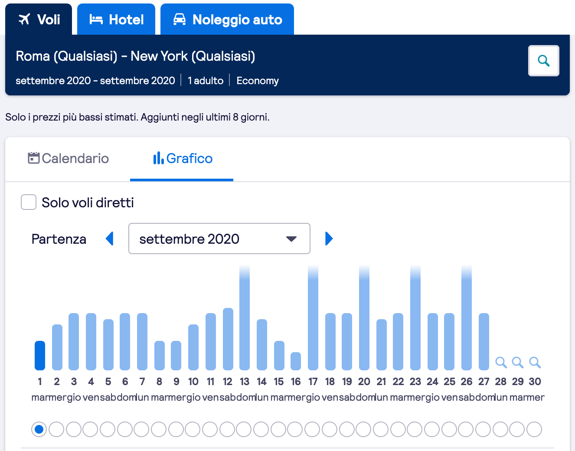Select the radio button under day 19

[346, 429]
